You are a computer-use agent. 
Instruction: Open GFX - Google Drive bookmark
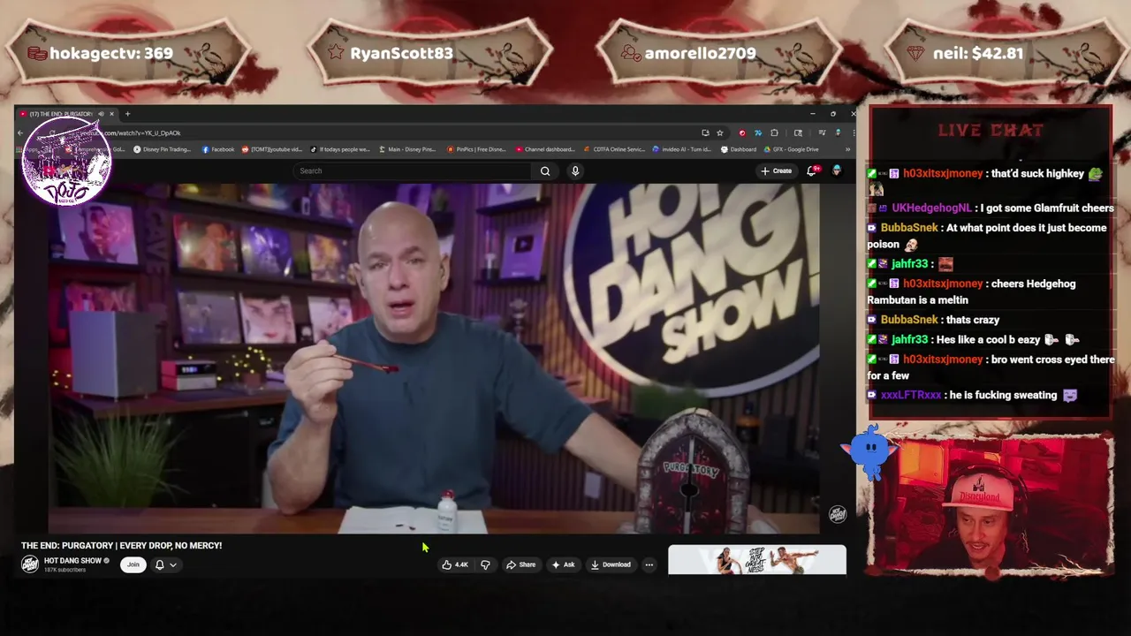tap(791, 149)
